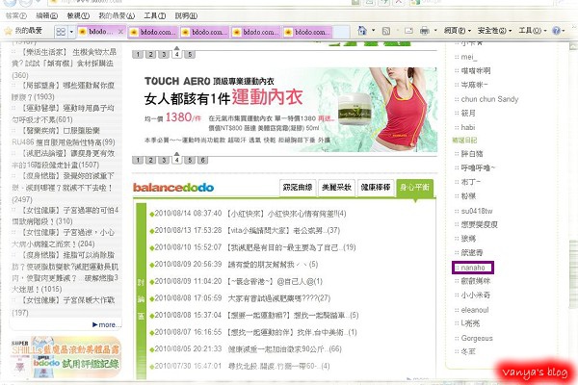Viewport: 578px width, 385px height.
Task: Open forum post dated 2010/08/09 20:56:39
Action: coord(234,265)
